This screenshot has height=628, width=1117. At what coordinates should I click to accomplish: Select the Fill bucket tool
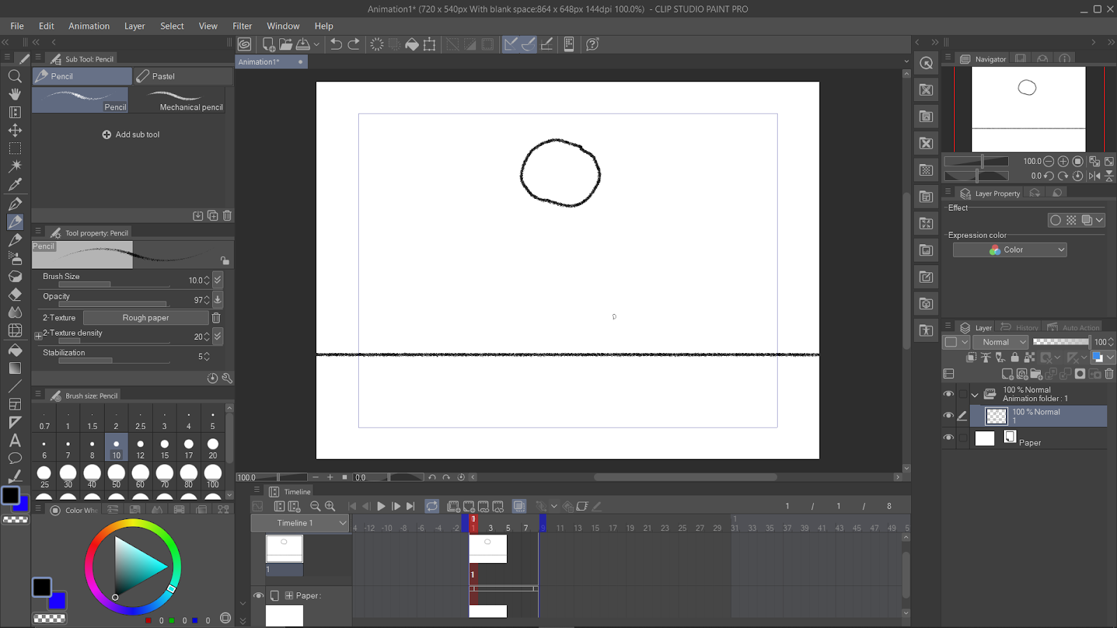(x=15, y=350)
